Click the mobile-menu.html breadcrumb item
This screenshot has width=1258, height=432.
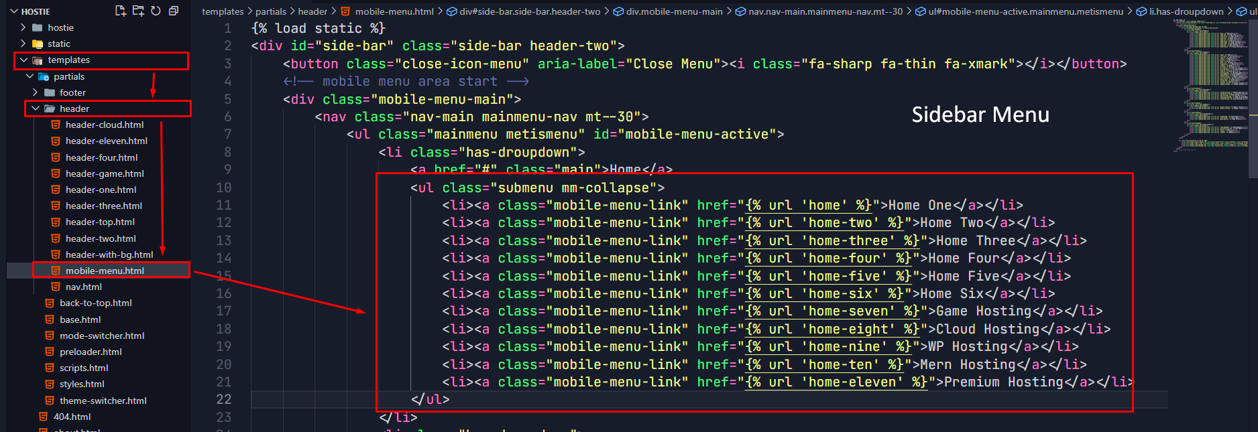coord(394,11)
